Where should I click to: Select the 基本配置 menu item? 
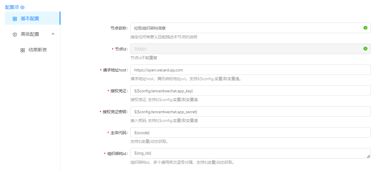30,19
